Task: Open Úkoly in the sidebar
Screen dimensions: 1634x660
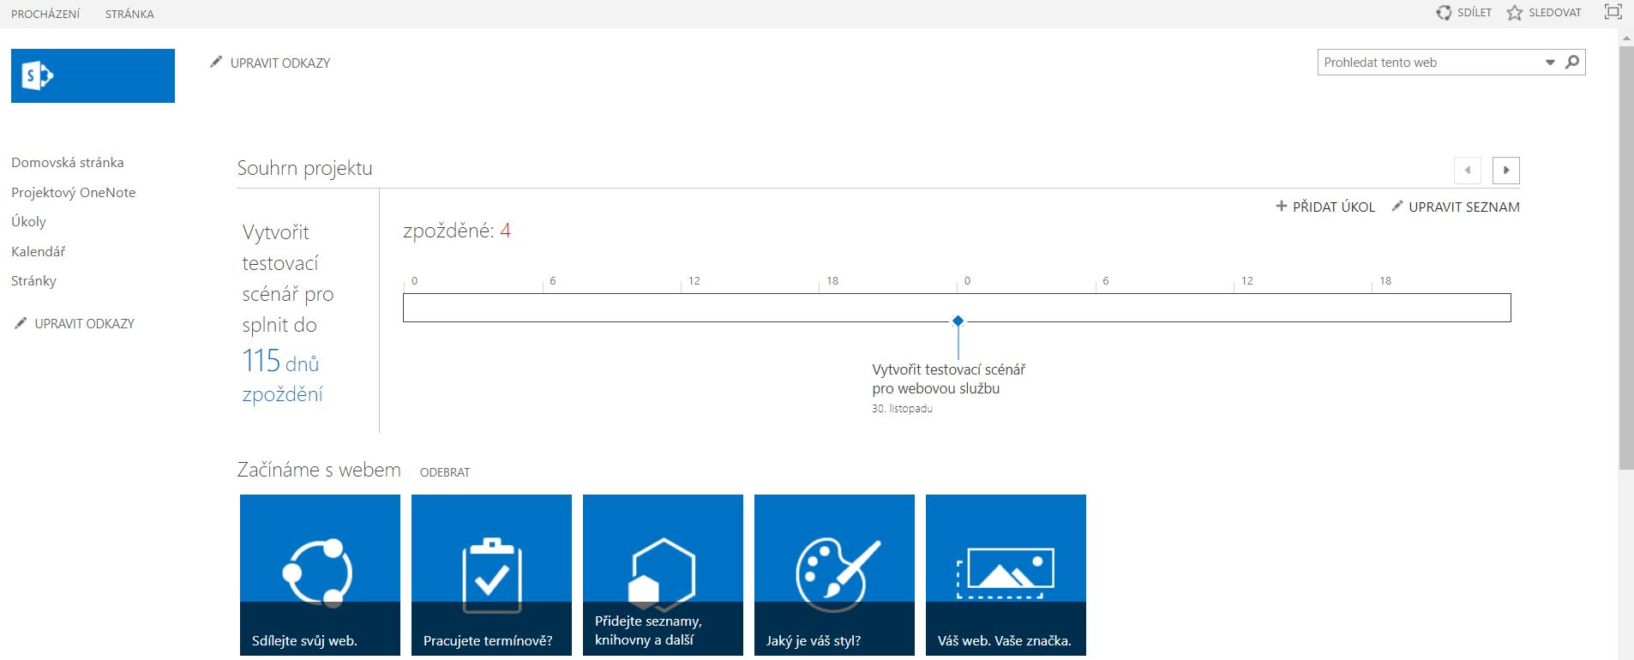Action: 29,222
